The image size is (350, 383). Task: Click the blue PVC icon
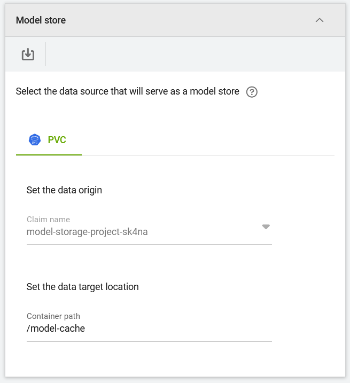point(35,140)
